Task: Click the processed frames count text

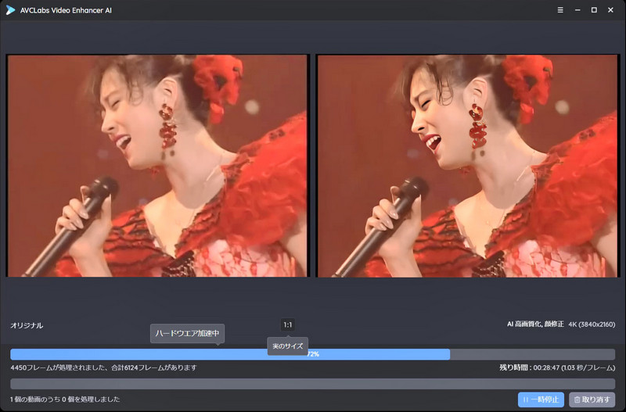Action: click(x=103, y=367)
